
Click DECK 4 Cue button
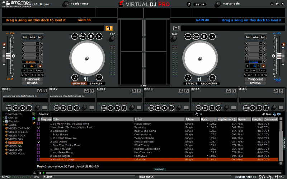pyautogui.click(x=151, y=108)
